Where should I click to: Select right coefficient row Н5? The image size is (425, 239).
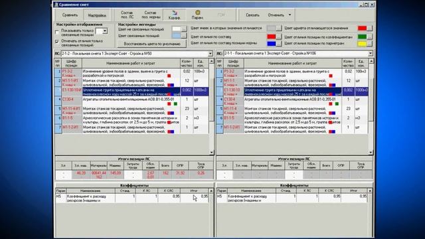(x=292, y=198)
